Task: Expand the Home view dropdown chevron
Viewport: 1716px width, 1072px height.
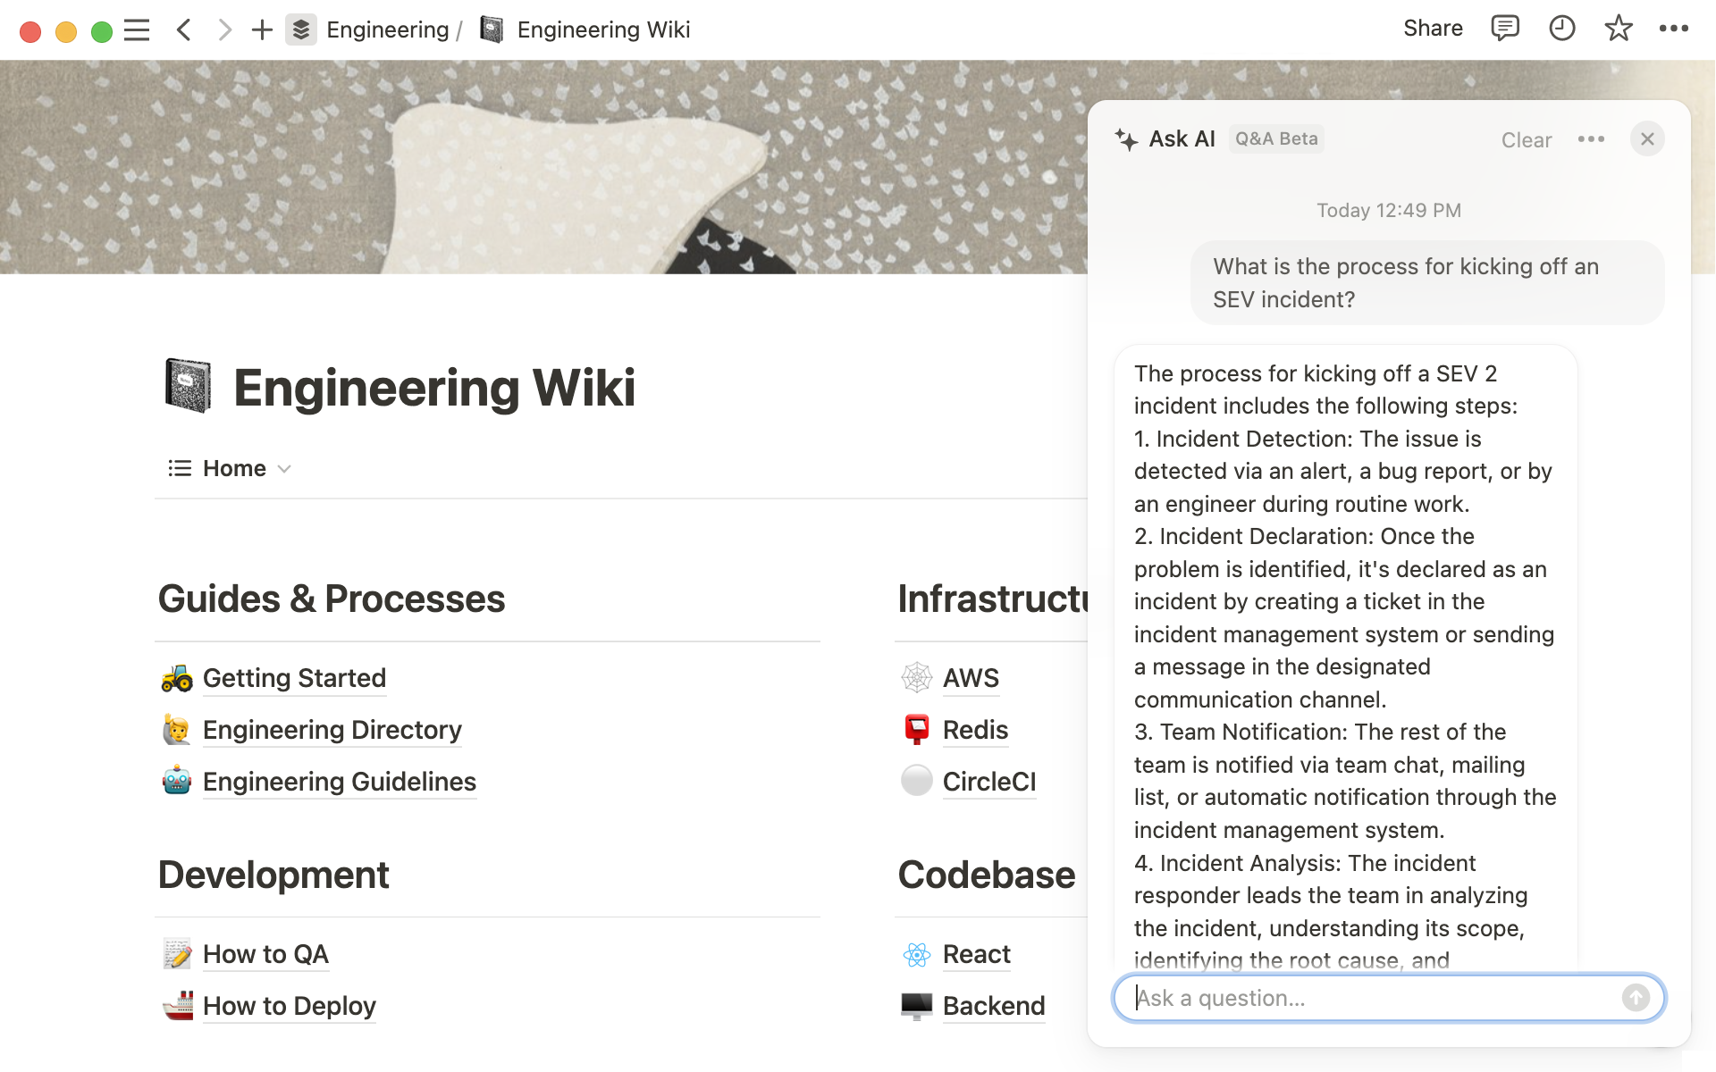Action: (x=284, y=468)
